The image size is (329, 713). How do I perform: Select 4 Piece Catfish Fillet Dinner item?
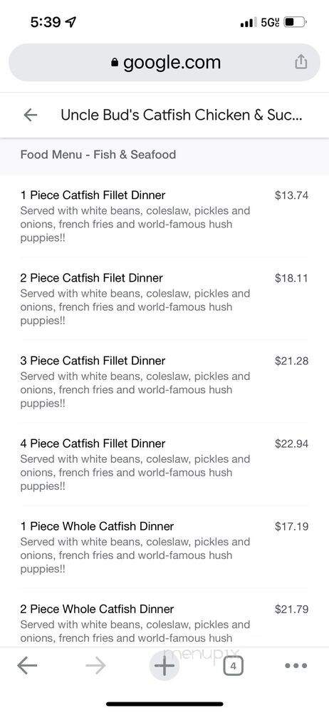coord(164,465)
